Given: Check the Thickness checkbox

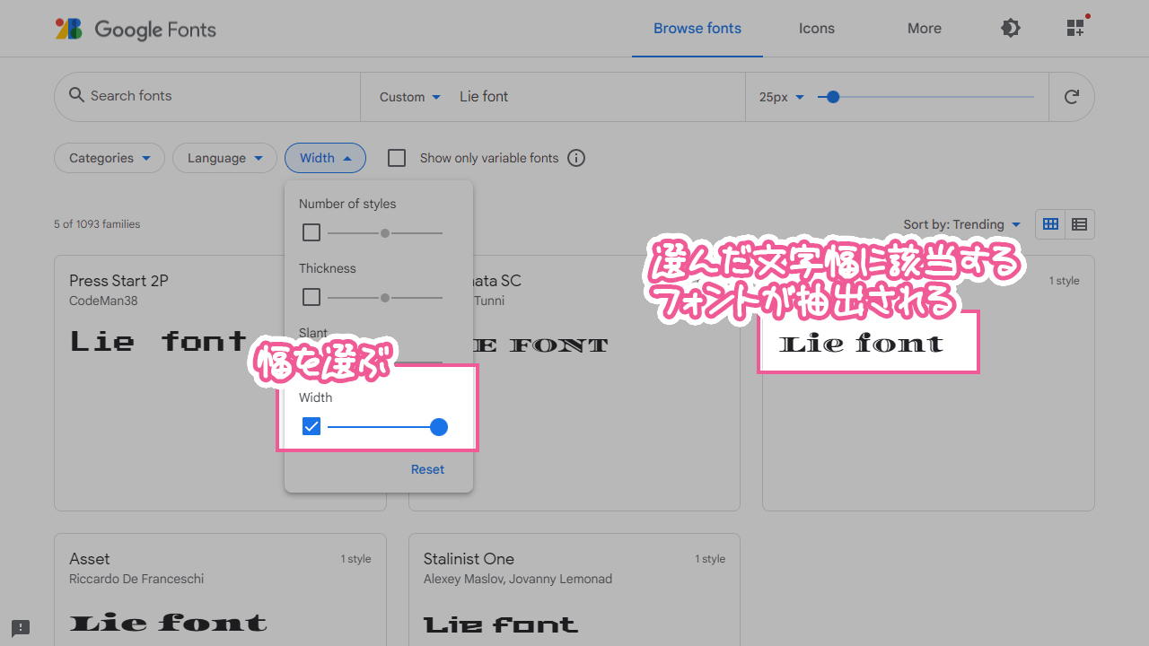Looking at the screenshot, I should 311,297.
